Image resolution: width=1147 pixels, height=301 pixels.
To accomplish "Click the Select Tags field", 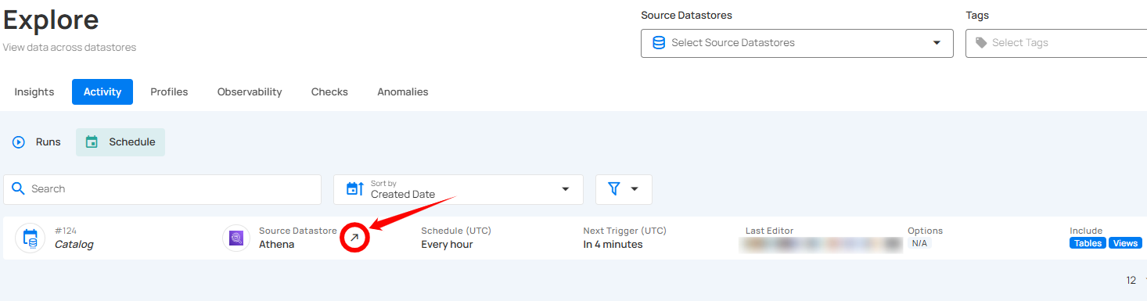I will 1056,43.
